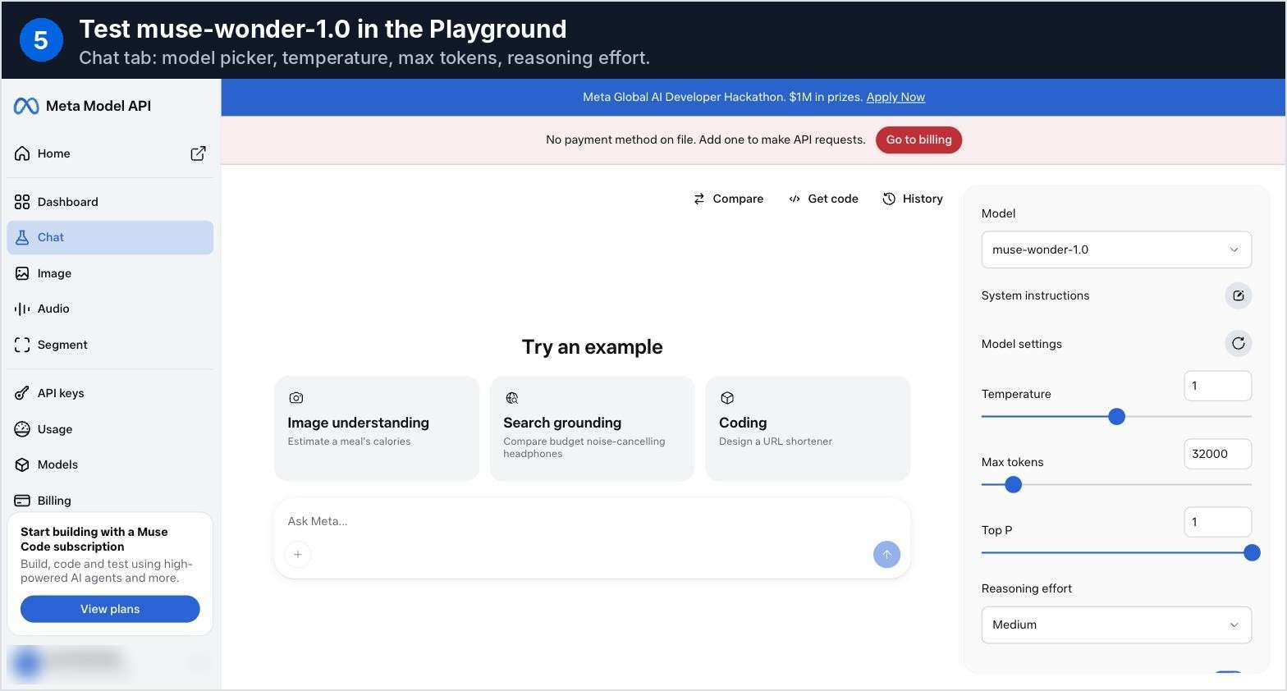1287x691 pixels.
Task: Go to Home in sidebar
Action: click(x=110, y=153)
